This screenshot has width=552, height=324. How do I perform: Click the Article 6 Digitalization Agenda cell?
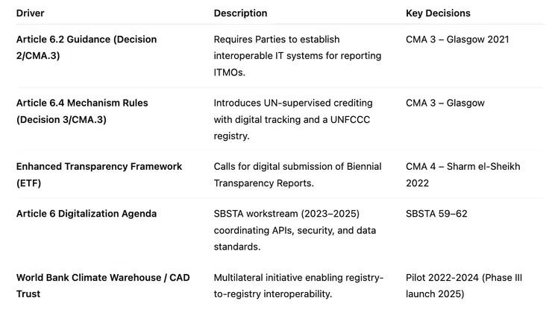coord(87,214)
